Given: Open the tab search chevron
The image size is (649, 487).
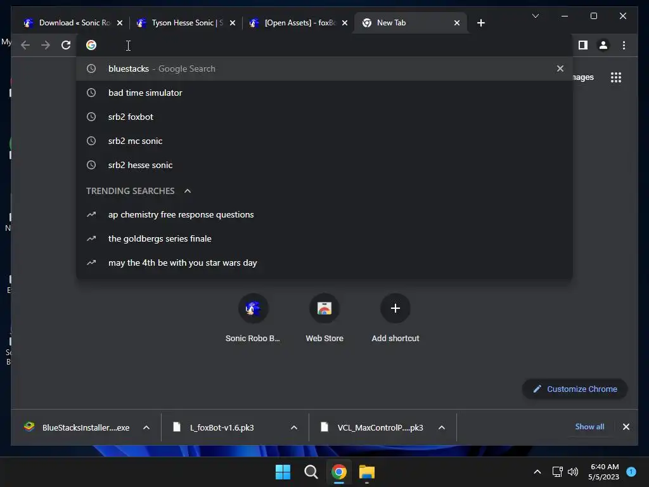Looking at the screenshot, I should 535,16.
